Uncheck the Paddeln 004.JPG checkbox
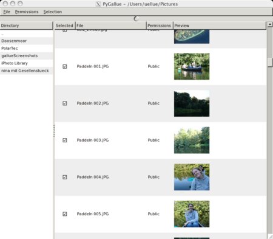 pos(65,177)
